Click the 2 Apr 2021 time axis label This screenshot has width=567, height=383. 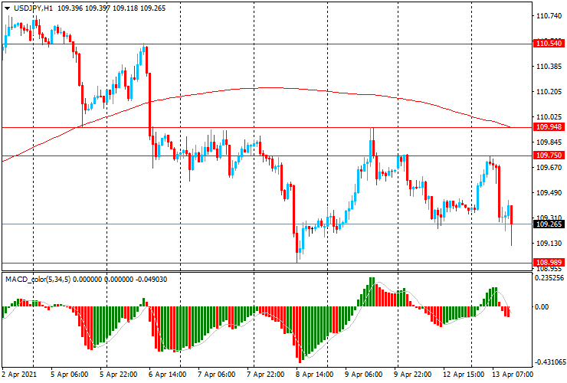coord(19,374)
